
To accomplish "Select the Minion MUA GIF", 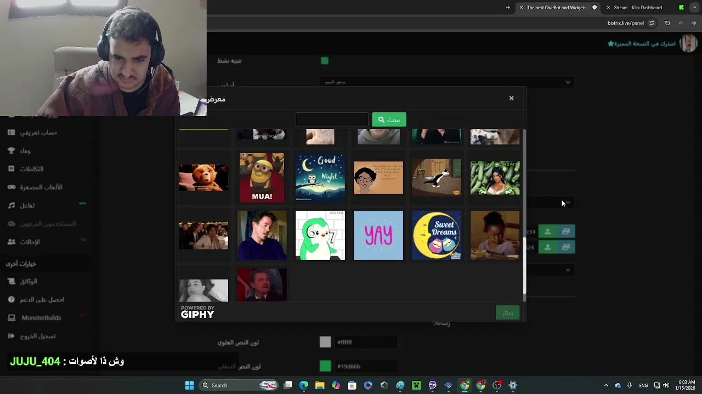I will pos(262,177).
